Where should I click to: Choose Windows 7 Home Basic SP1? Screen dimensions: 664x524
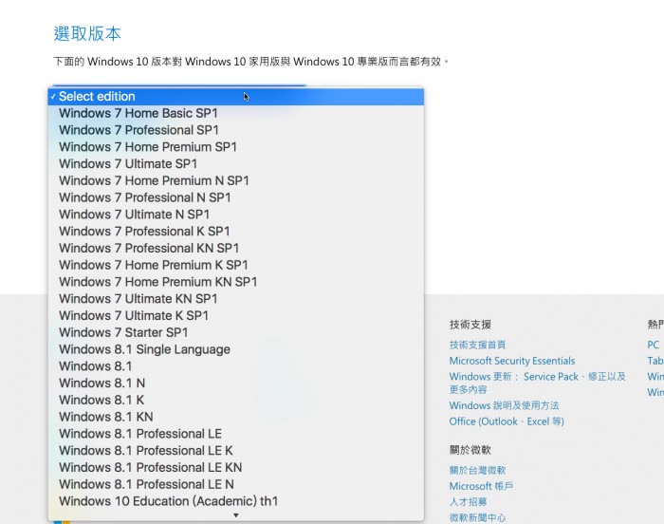pos(236,113)
